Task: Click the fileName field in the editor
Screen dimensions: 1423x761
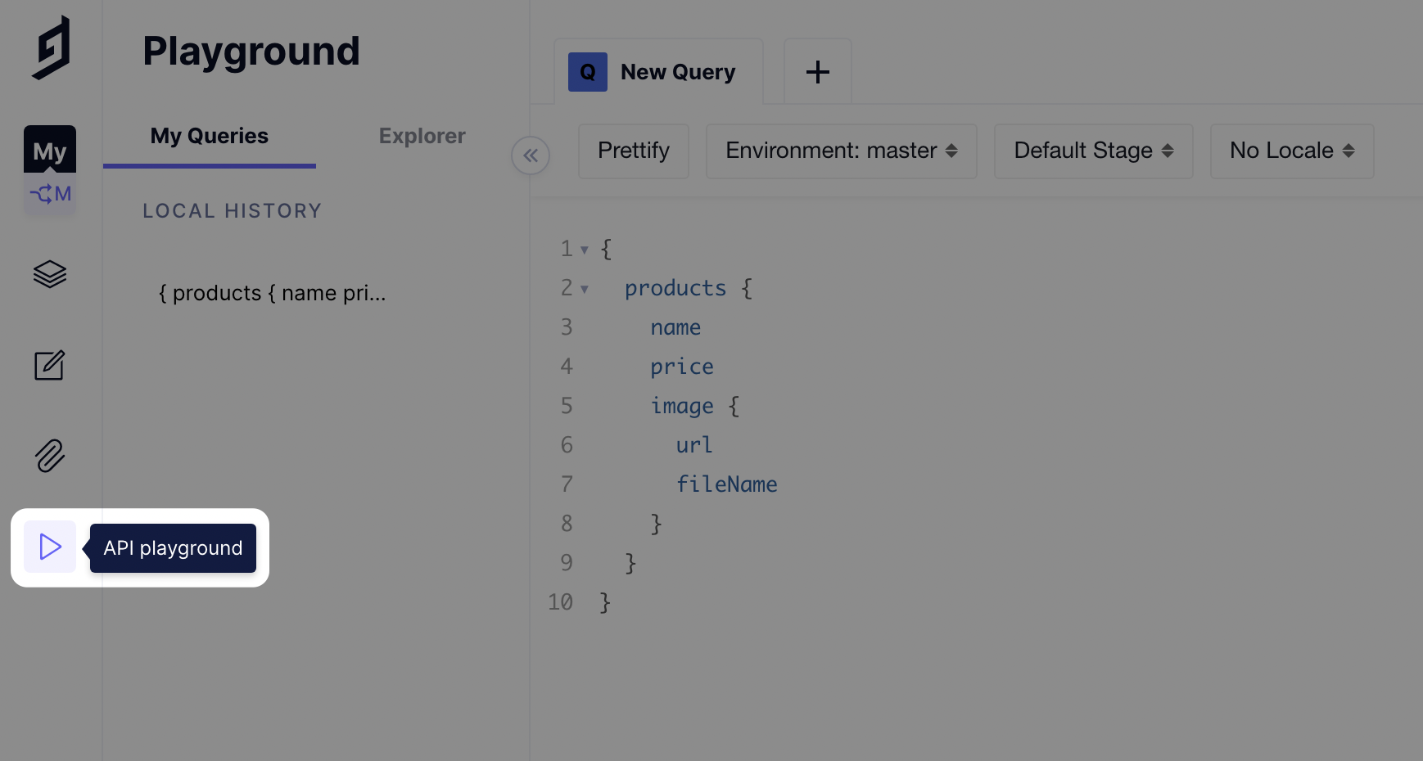Action: coord(726,484)
